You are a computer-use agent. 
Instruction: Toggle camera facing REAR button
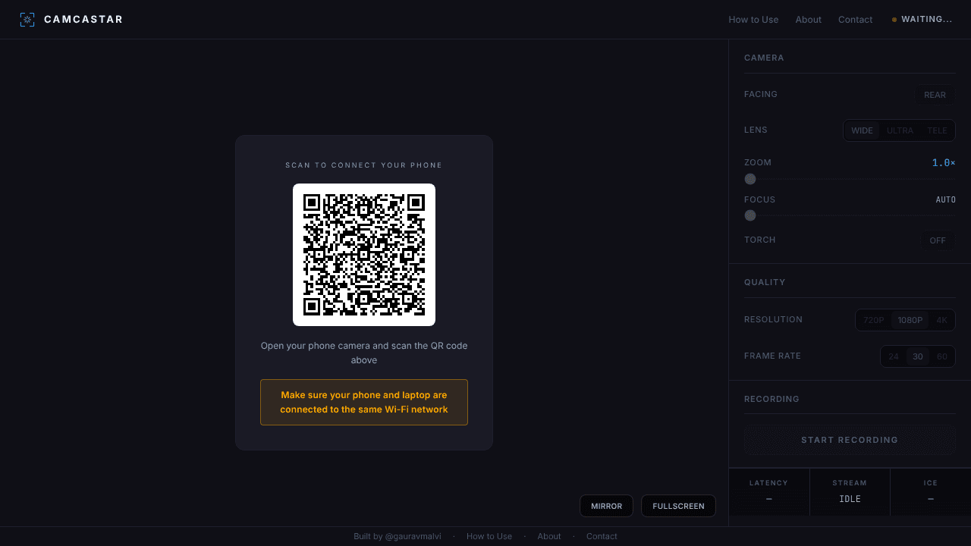click(x=935, y=95)
